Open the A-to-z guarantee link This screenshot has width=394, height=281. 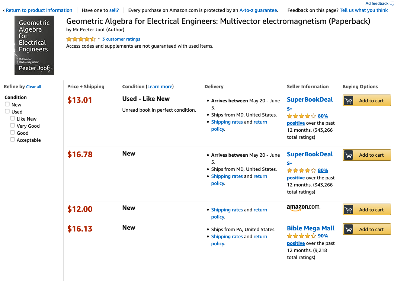point(258,10)
